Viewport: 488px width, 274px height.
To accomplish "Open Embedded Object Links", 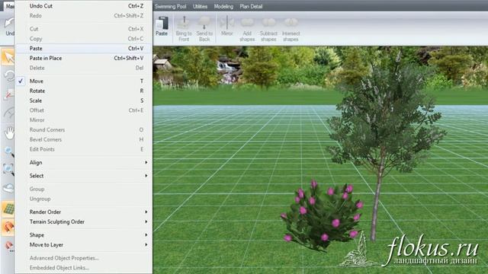I will (x=84, y=268).
